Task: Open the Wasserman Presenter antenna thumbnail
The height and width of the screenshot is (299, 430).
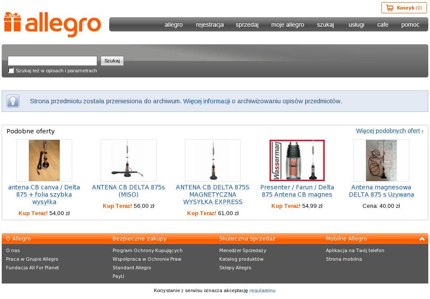Action: point(297,160)
